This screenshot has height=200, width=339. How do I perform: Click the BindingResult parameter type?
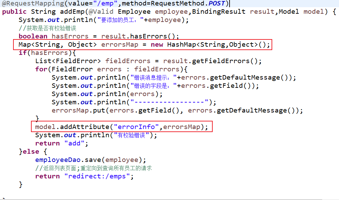point(219,12)
